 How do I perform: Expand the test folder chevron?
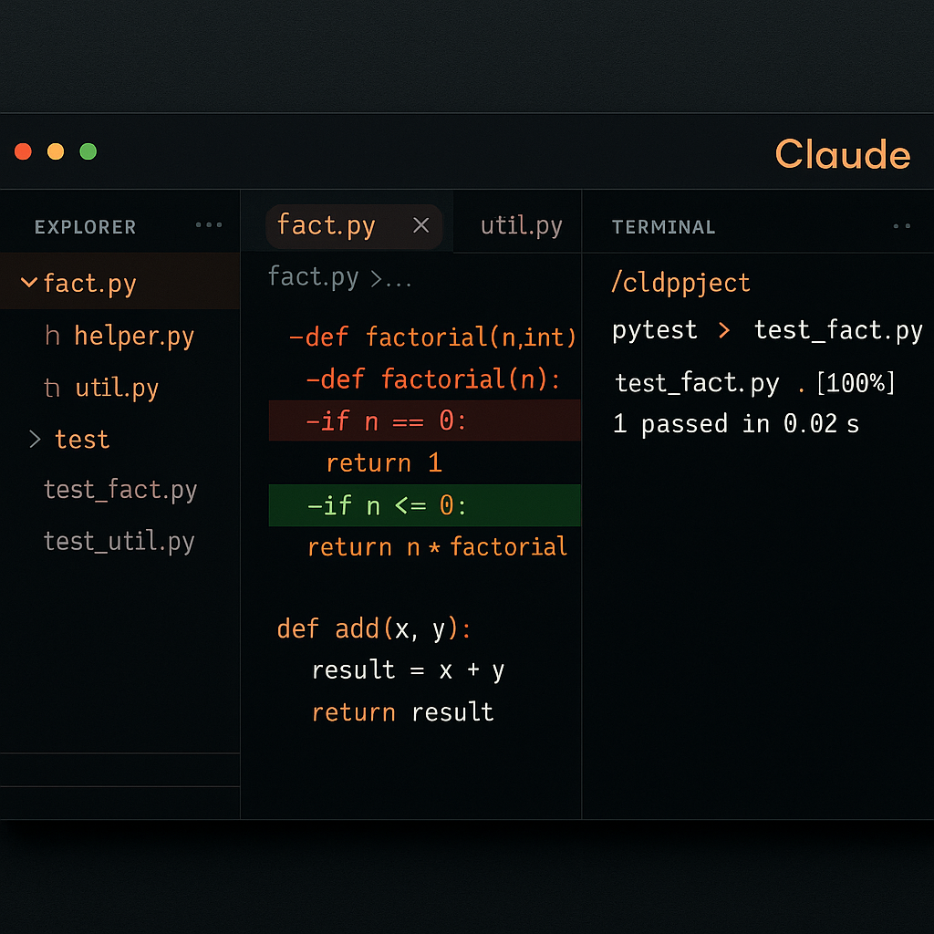35,440
